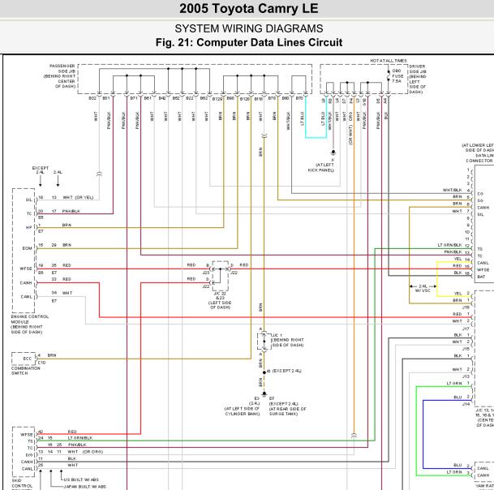Click the 'WHT (OR ORG)' wire label

[x=85, y=452]
